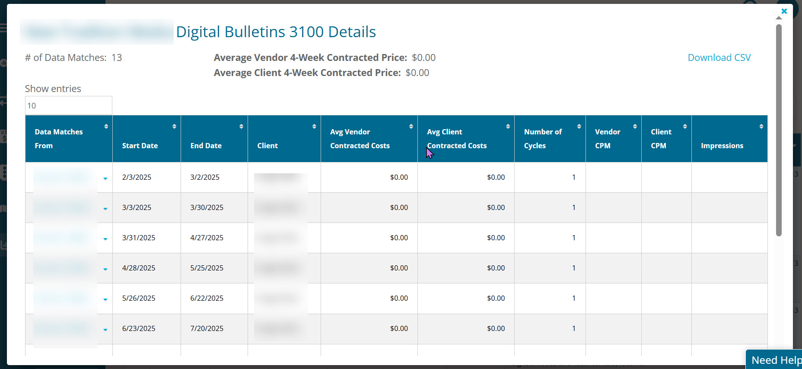This screenshot has height=369, width=802.
Task: Sort by Impressions column
Action: tap(729, 139)
